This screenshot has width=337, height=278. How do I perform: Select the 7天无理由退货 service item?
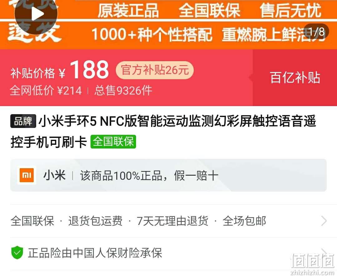[173, 221]
